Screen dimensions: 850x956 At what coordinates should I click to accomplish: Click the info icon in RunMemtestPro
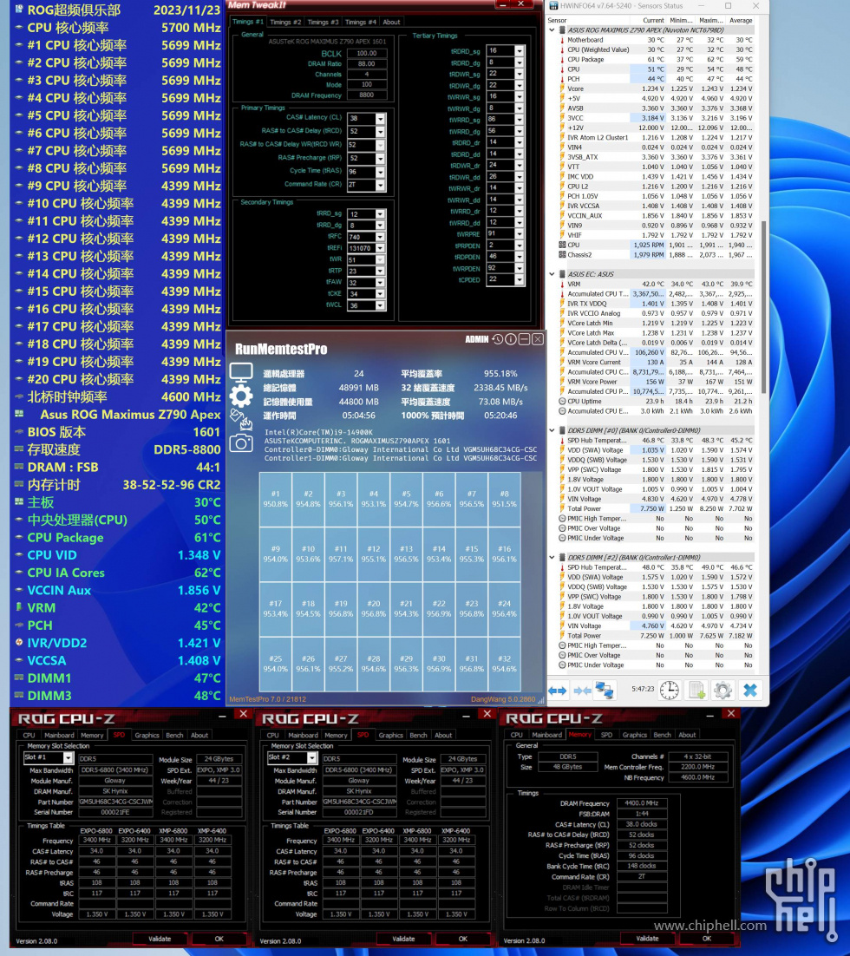pyautogui.click(x=510, y=339)
